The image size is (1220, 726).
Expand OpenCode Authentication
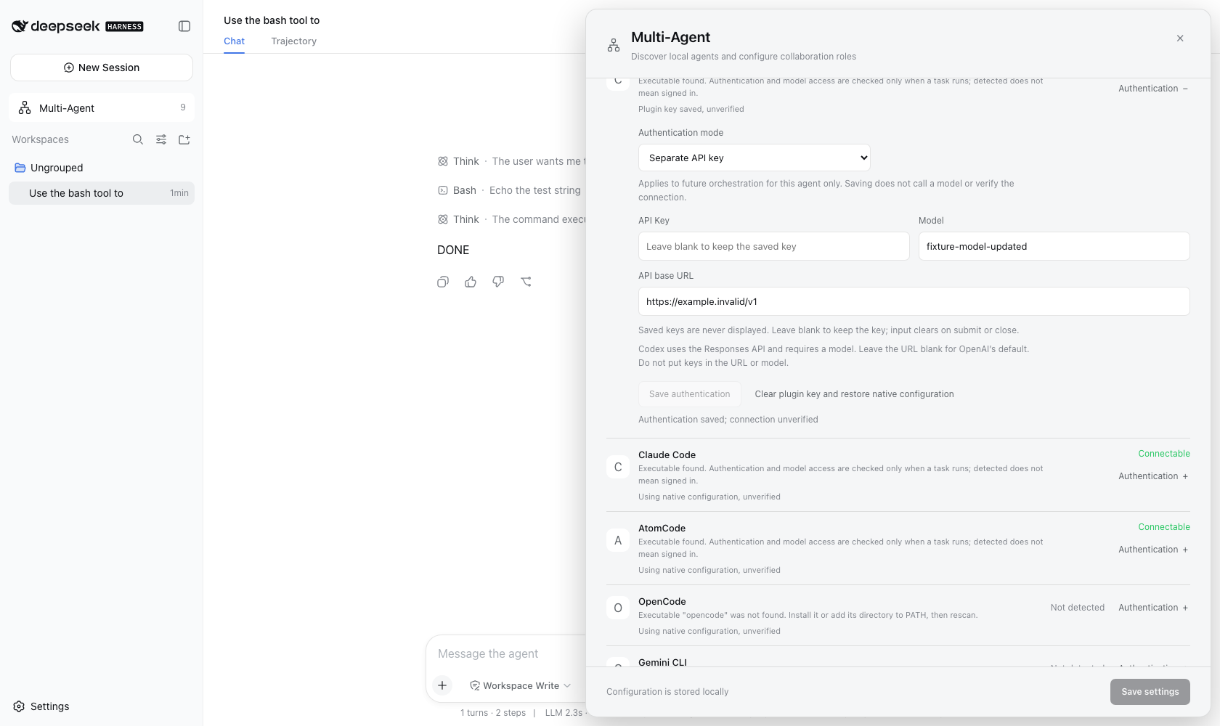tap(1153, 608)
